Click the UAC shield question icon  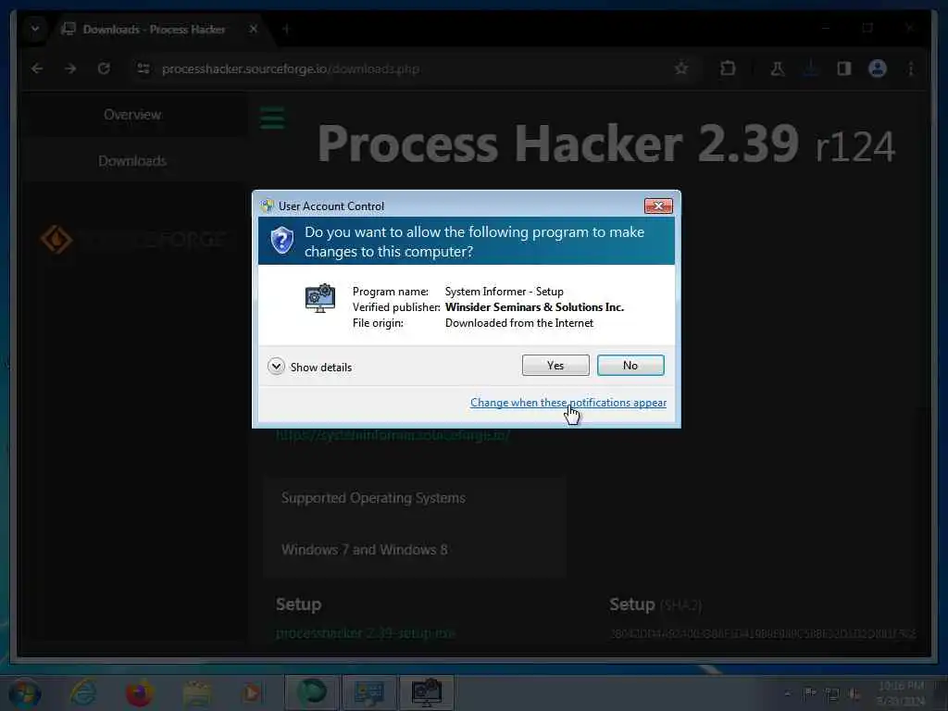coord(281,241)
